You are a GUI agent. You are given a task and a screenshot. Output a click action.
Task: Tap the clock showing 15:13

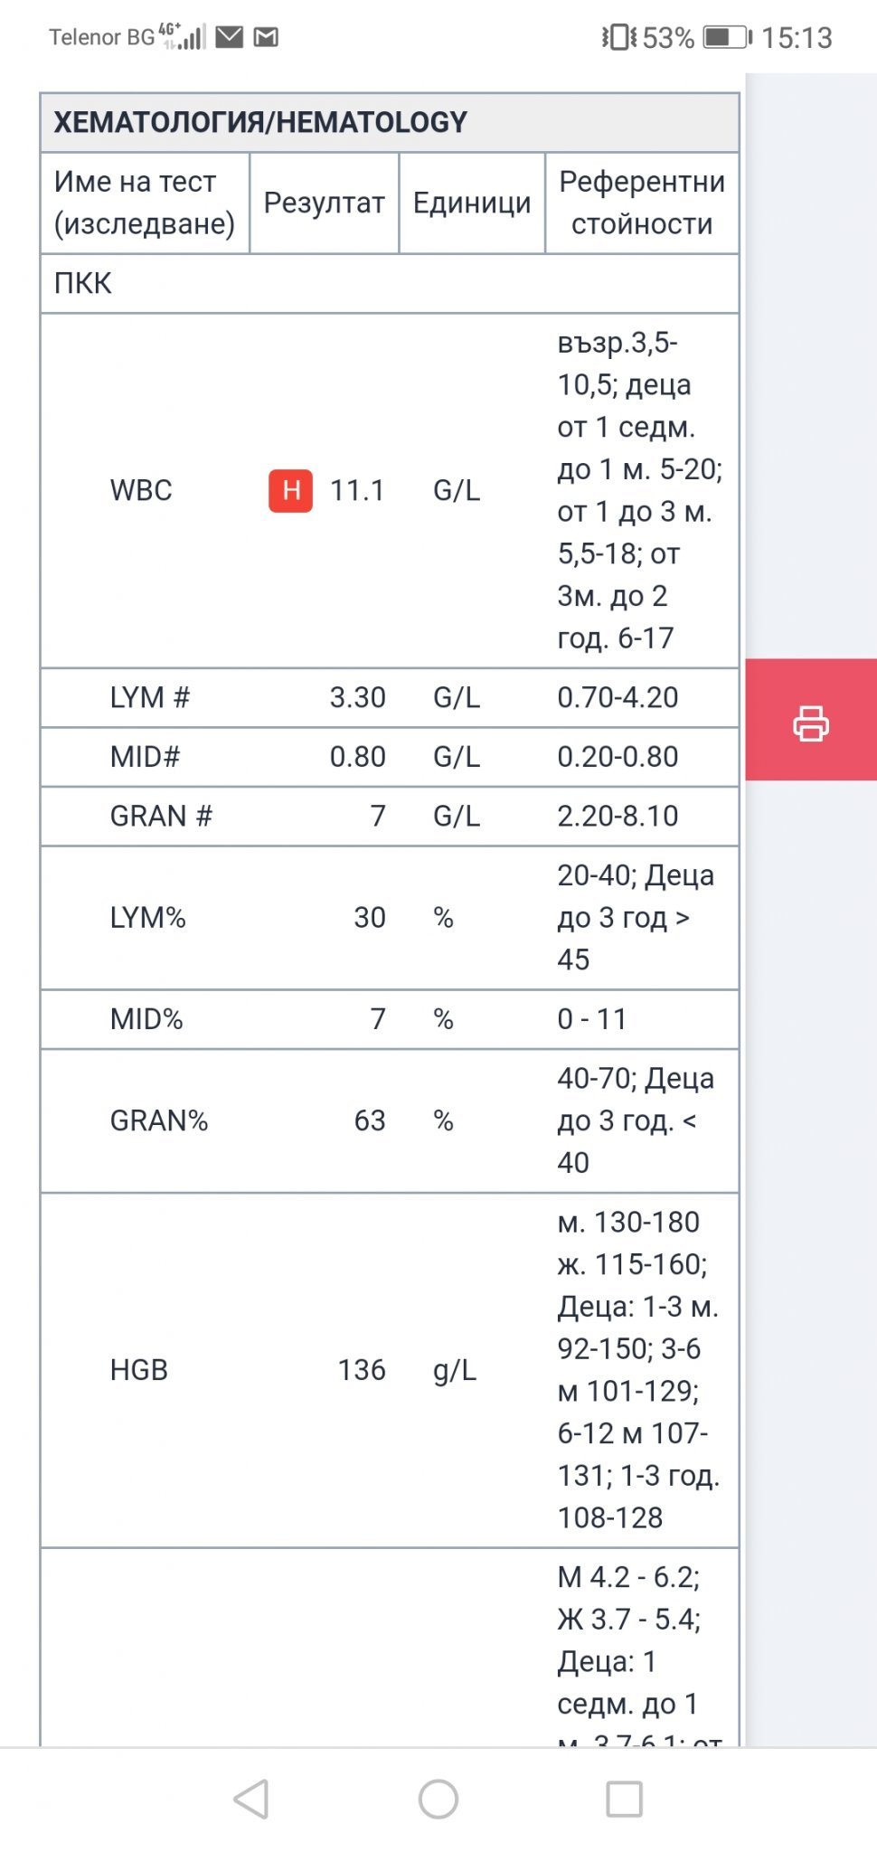coord(796,37)
